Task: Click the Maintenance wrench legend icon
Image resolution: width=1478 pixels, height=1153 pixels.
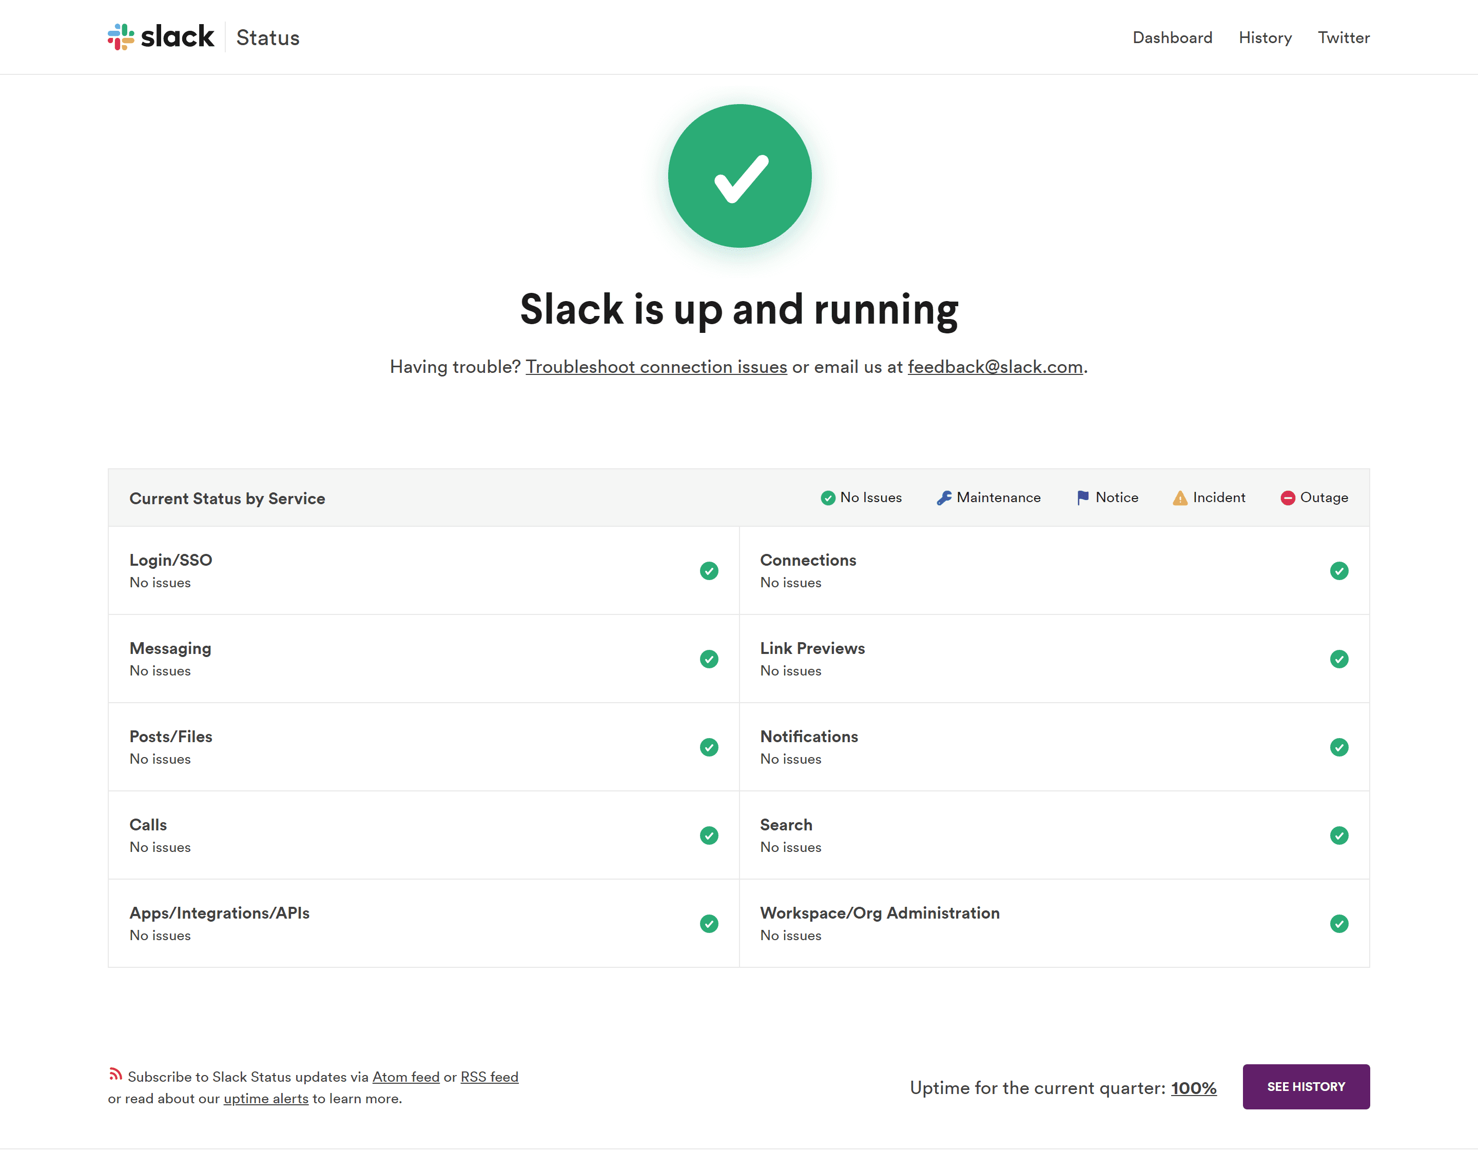Action: [943, 498]
